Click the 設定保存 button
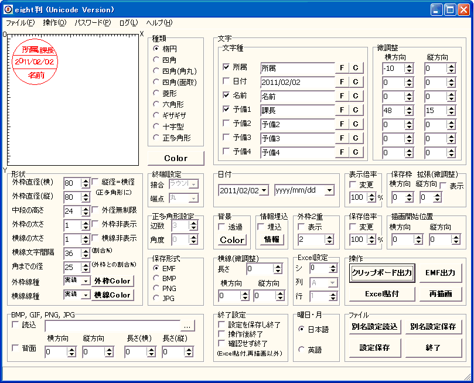474x383 pixels. coord(375,348)
